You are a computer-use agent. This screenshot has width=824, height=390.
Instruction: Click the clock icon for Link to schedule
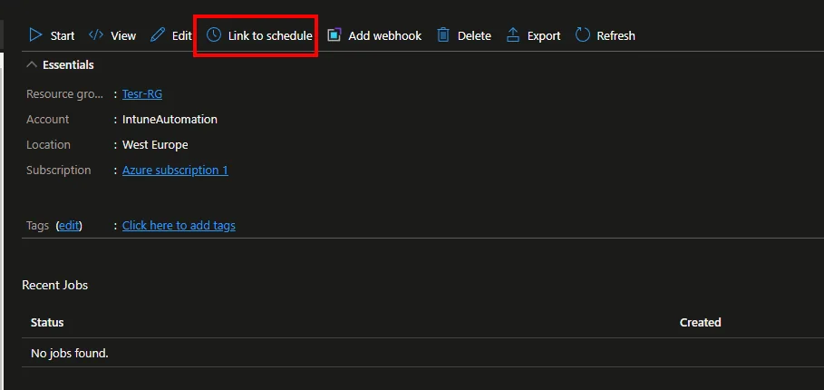click(x=213, y=35)
